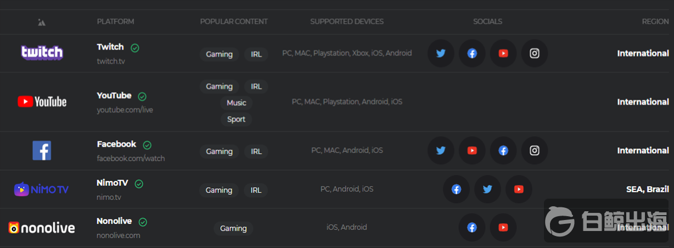Sort by the Region column header
The image size is (674, 248).
point(655,21)
